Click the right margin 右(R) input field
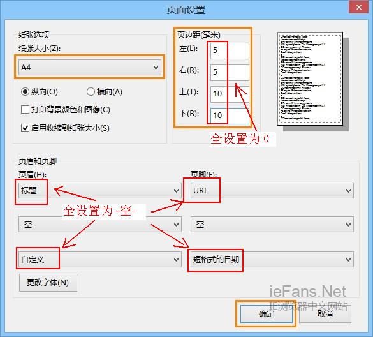 tap(230, 72)
